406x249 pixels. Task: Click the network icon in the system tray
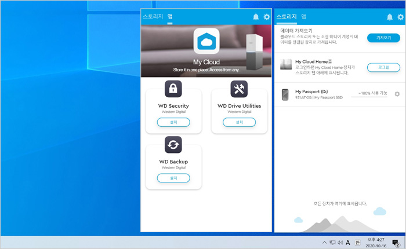coord(332,243)
